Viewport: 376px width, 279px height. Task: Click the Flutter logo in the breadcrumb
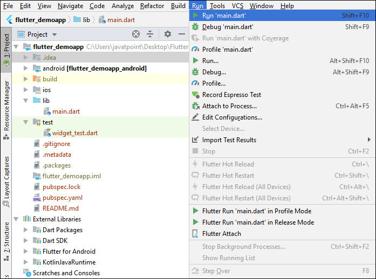coord(9,19)
